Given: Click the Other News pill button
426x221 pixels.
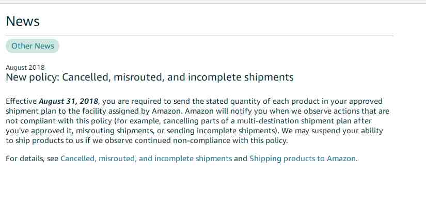Looking at the screenshot, I should coord(33,46).
